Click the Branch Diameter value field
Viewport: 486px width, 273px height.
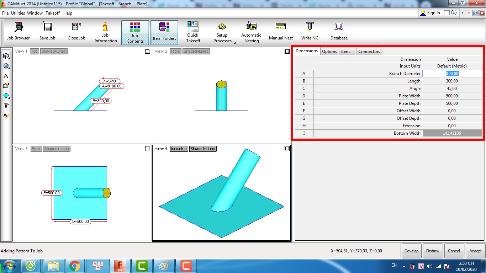(452, 74)
